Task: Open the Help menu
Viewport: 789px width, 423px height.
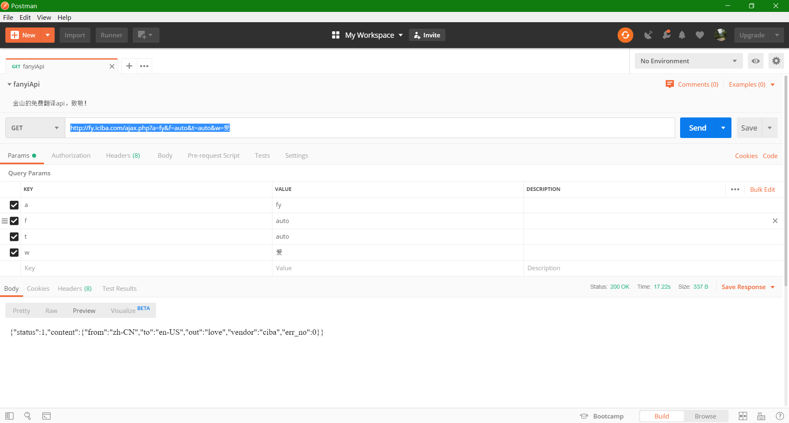Action: click(x=65, y=17)
